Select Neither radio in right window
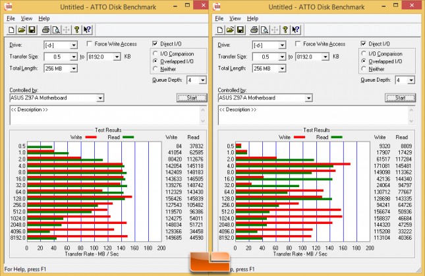The image size is (425, 276). pyautogui.click(x=364, y=69)
